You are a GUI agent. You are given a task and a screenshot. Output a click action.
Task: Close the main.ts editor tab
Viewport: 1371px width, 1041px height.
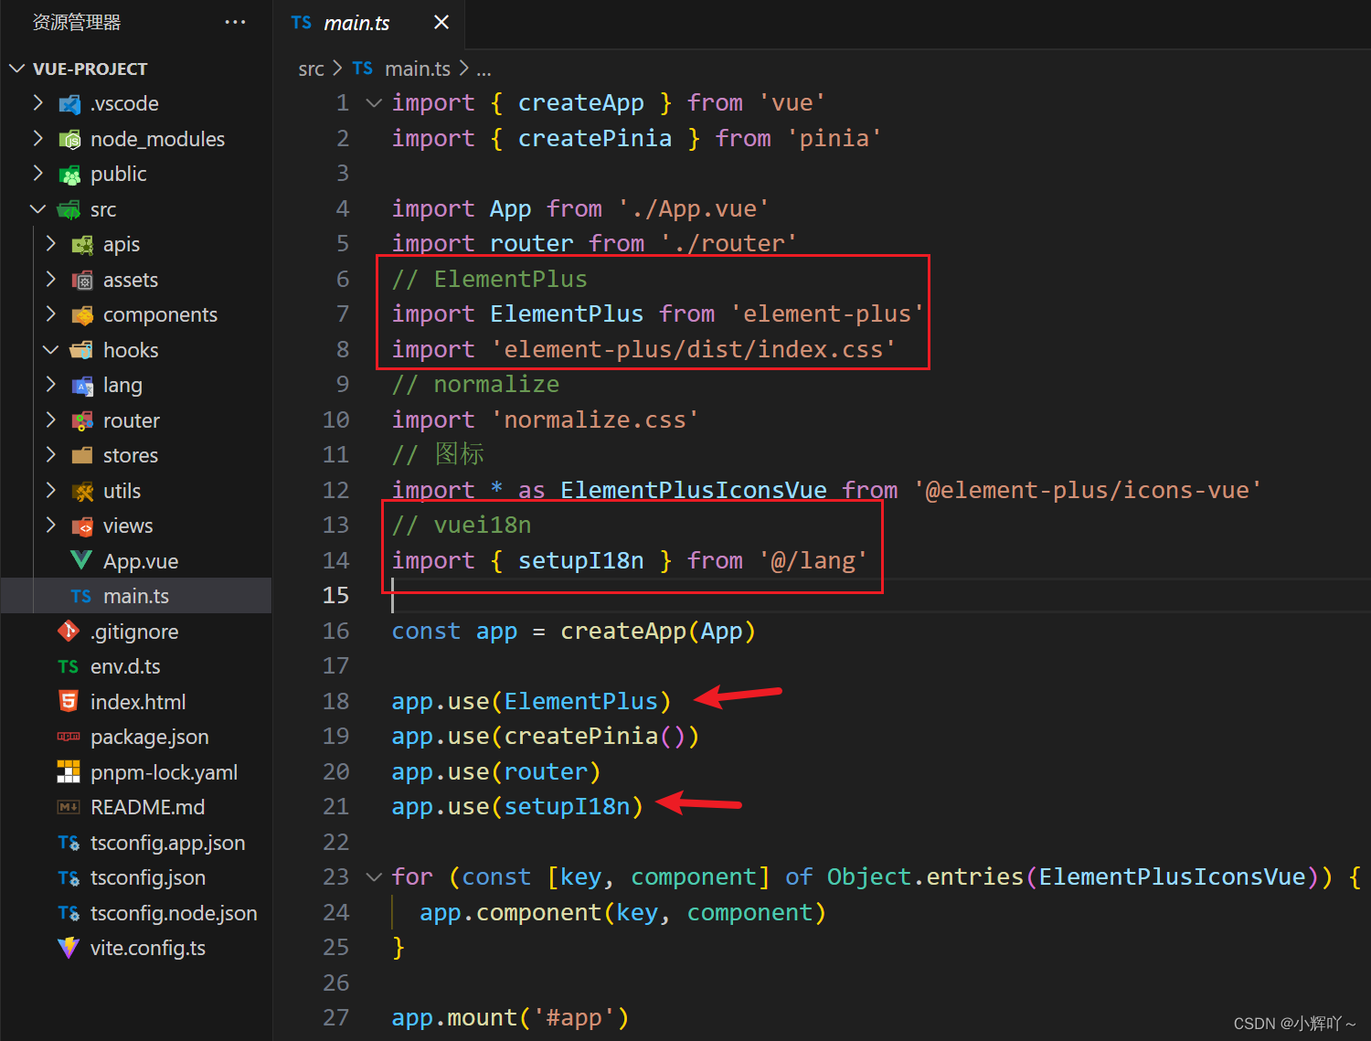441,22
